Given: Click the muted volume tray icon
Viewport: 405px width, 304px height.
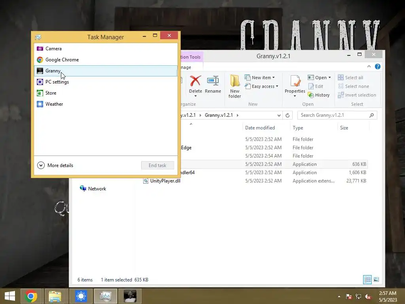Looking at the screenshot, I should tap(368, 296).
